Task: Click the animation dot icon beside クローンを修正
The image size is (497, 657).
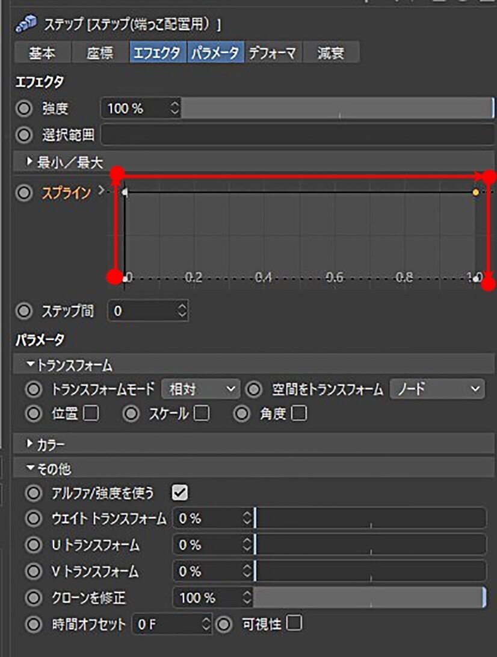Action: coord(34,598)
